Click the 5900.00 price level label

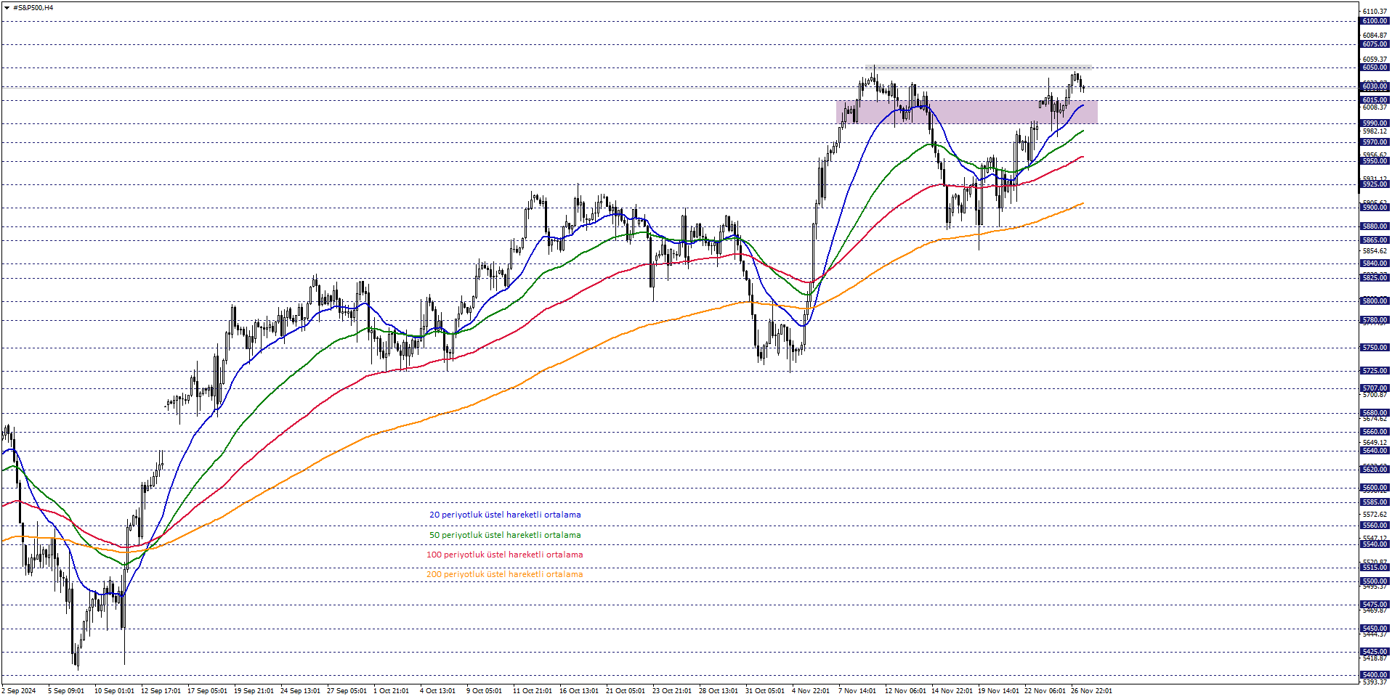1375,208
